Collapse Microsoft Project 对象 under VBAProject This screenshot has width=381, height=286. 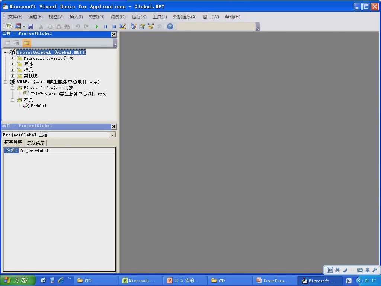coord(12,88)
